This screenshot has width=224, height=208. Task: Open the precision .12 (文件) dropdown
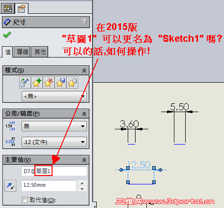coord(54,142)
